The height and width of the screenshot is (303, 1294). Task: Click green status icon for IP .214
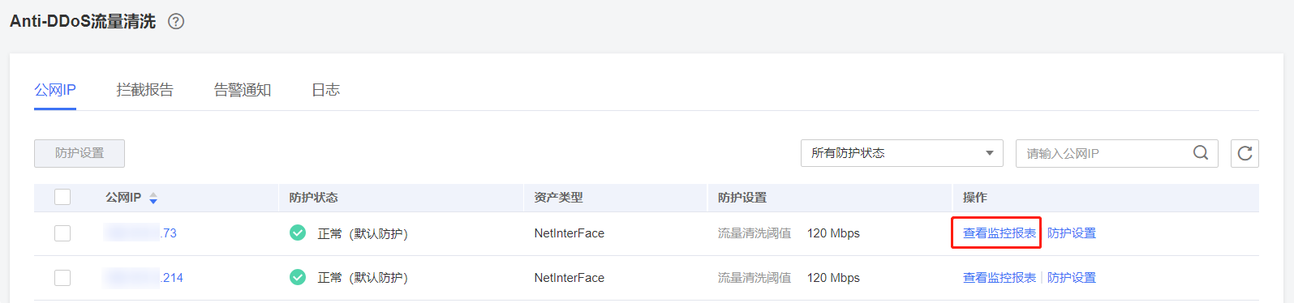point(298,277)
